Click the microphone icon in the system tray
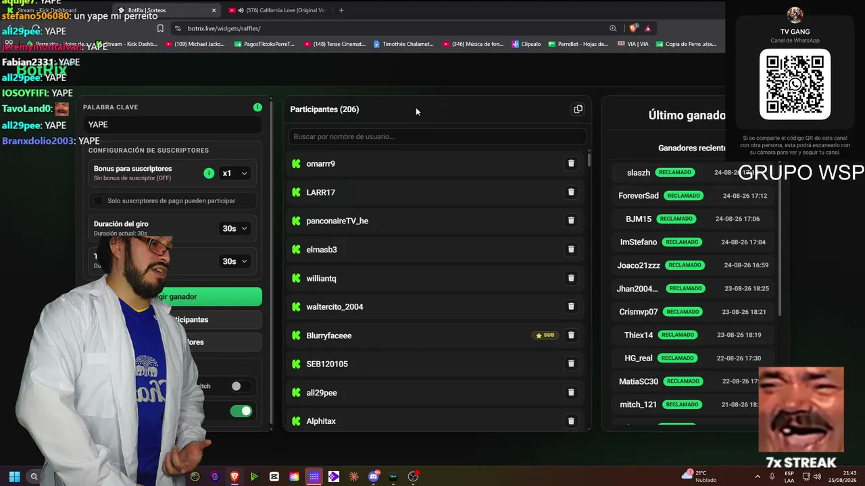 (772, 477)
